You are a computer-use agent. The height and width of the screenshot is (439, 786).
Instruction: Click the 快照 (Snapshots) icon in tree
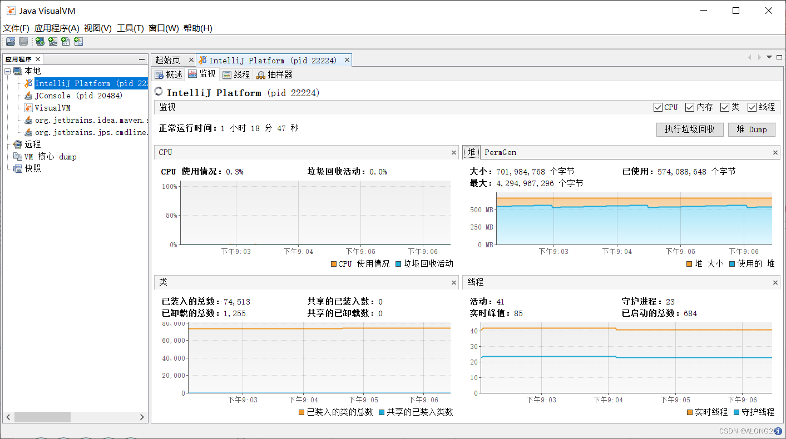click(x=18, y=169)
